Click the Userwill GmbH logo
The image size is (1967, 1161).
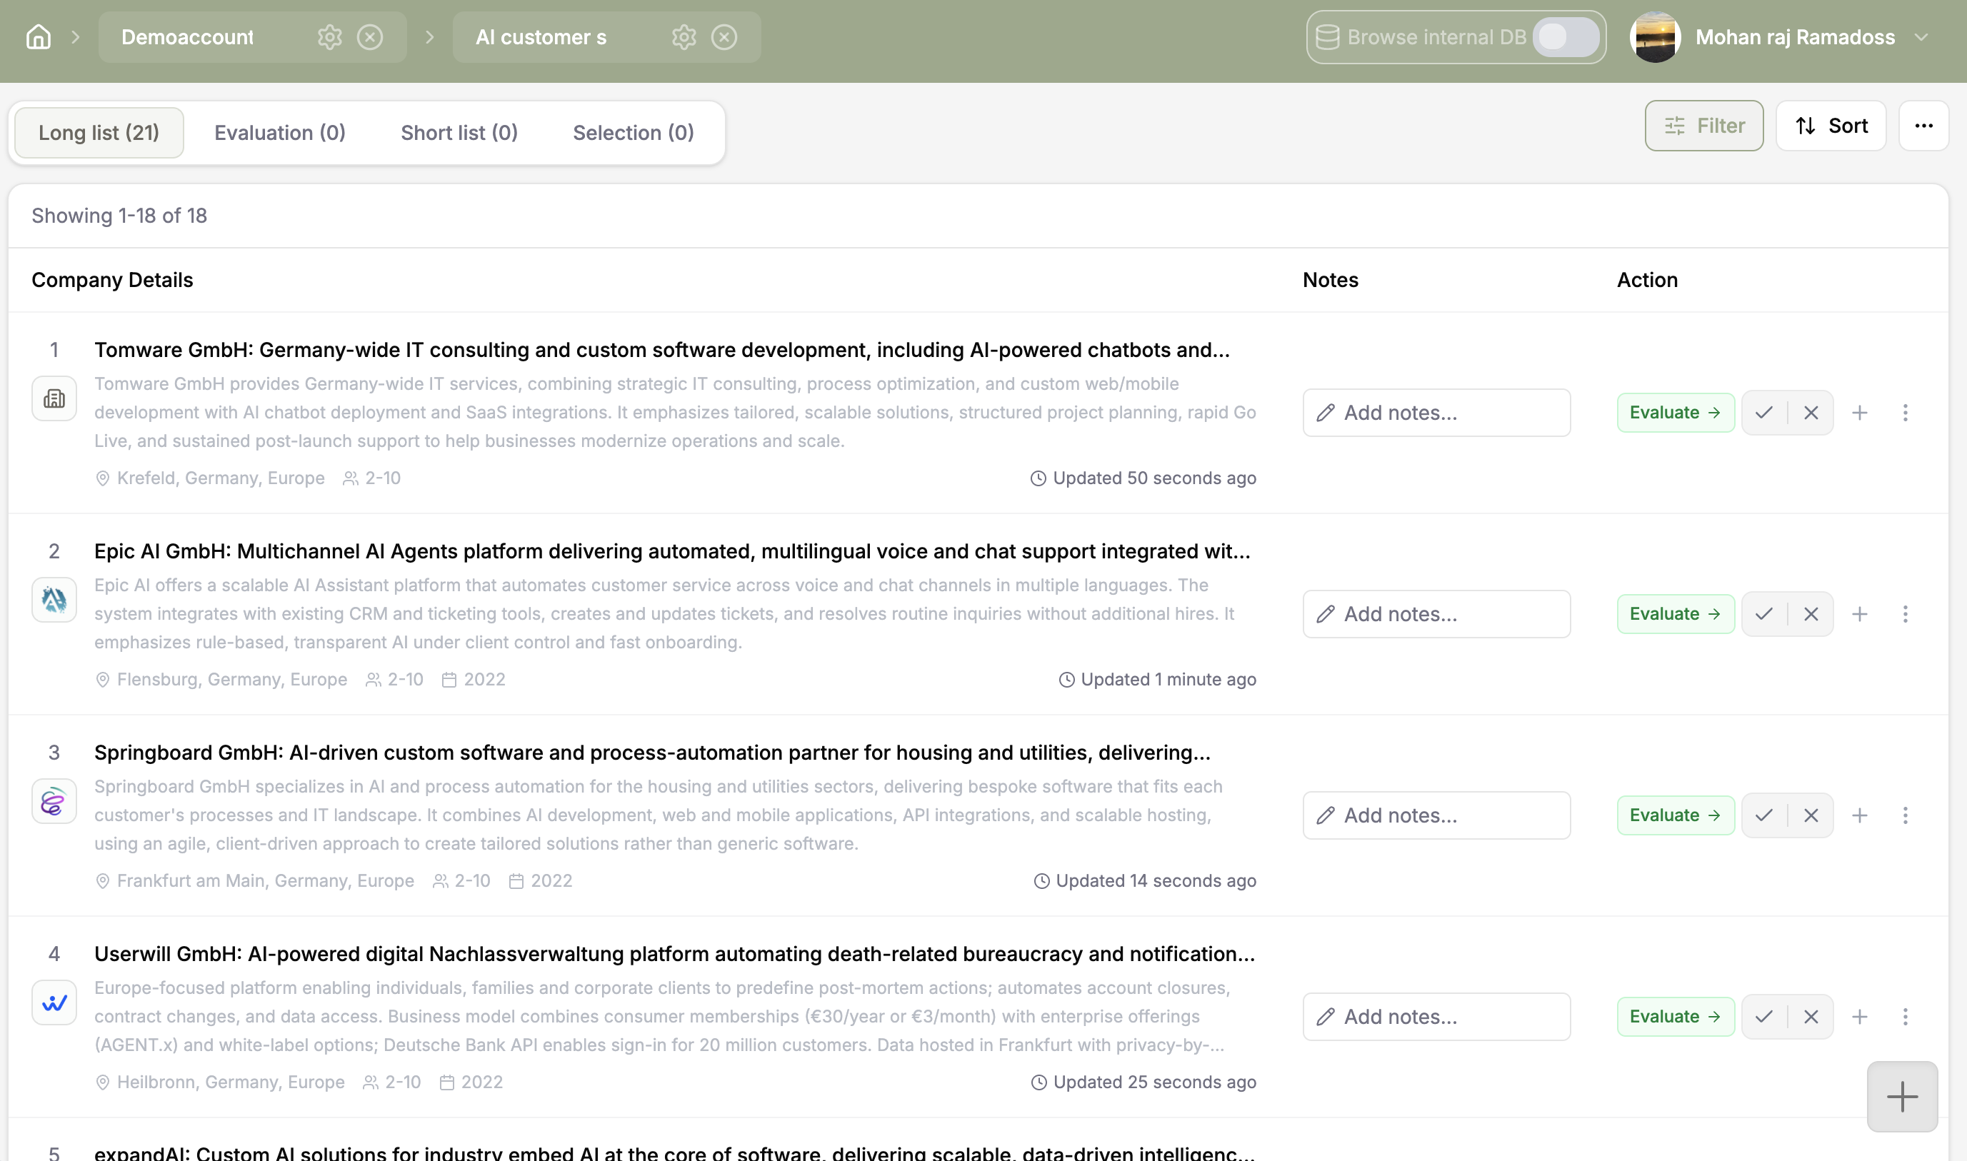point(54,1003)
